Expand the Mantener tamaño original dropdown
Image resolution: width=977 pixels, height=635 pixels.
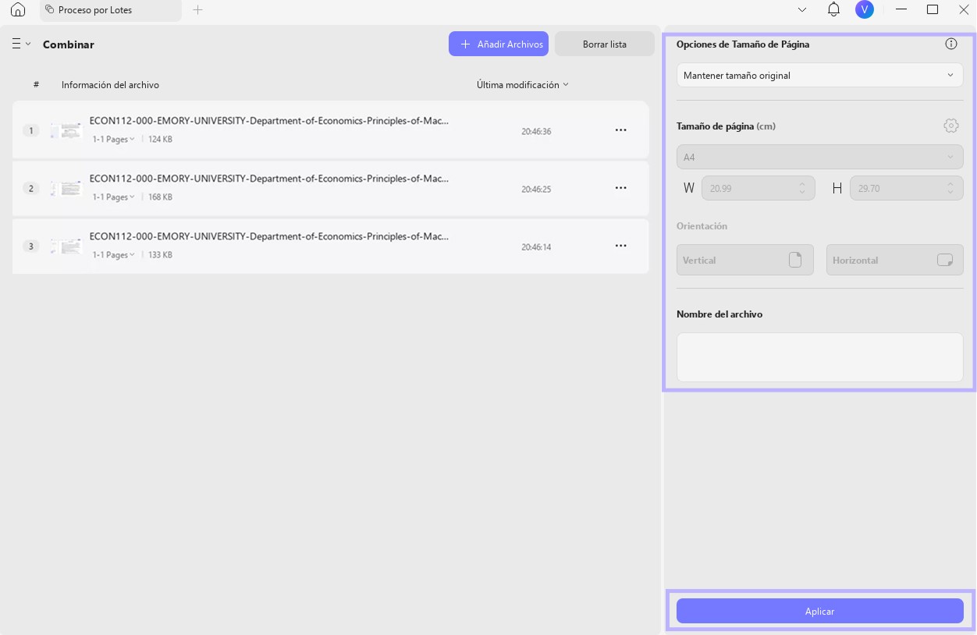click(x=819, y=75)
